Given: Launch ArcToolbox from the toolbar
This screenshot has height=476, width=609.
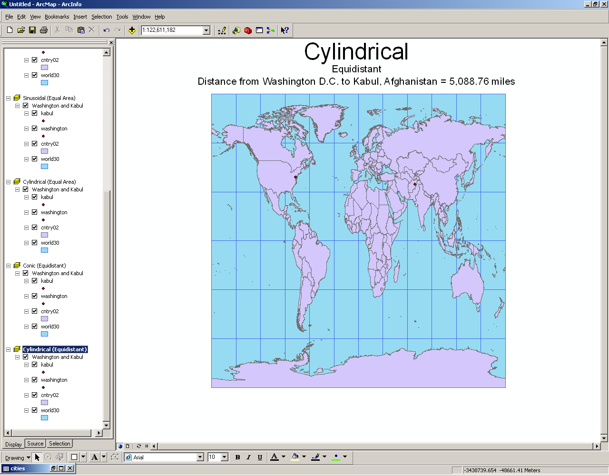Looking at the screenshot, I should click(x=247, y=30).
